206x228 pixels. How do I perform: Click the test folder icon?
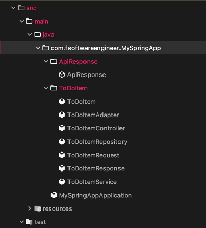(29, 222)
